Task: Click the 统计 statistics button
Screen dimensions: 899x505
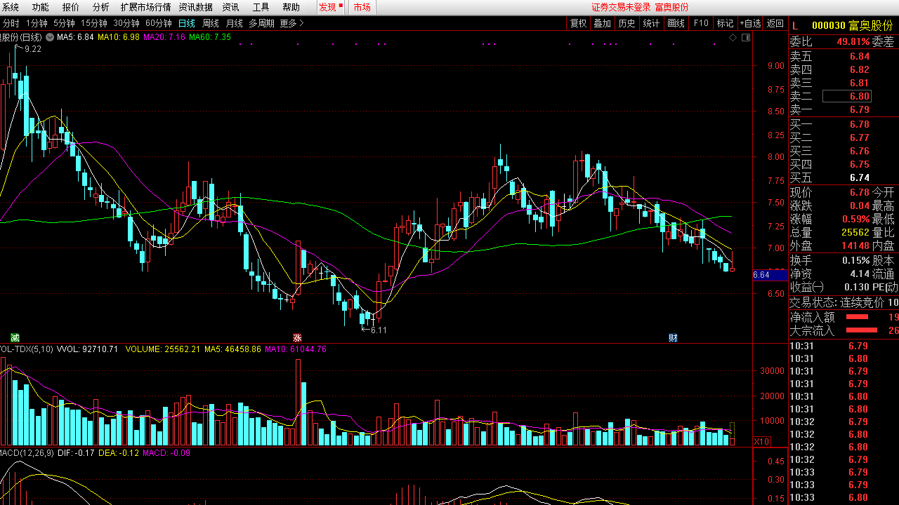Action: click(651, 23)
